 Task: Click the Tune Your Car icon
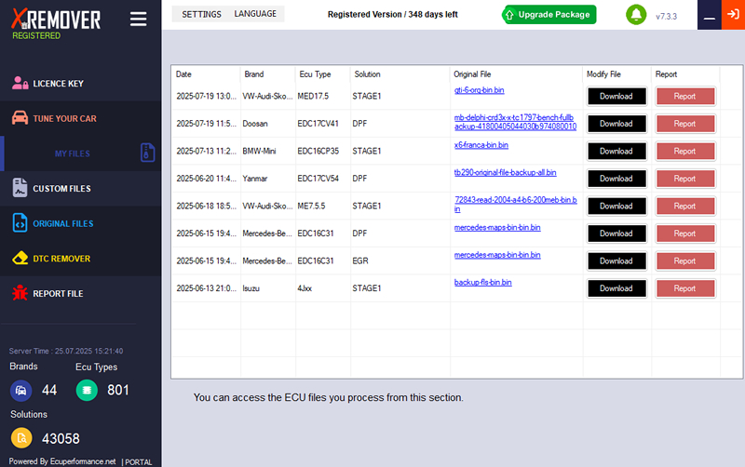pyautogui.click(x=20, y=118)
